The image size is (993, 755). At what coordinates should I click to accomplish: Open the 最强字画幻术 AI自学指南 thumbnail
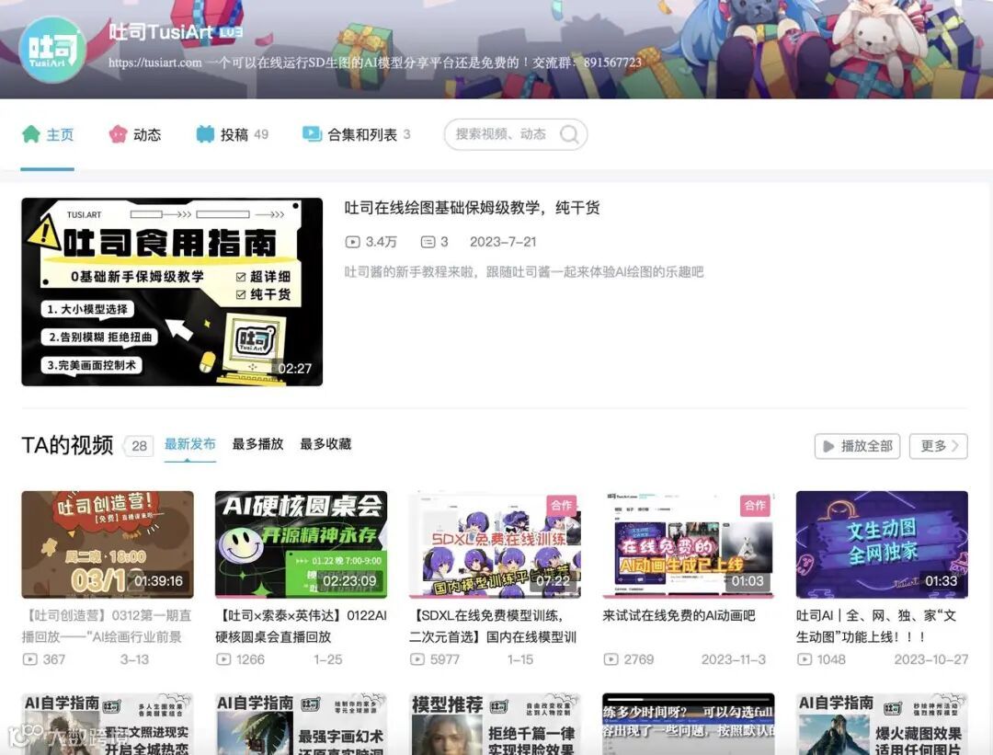point(302,724)
